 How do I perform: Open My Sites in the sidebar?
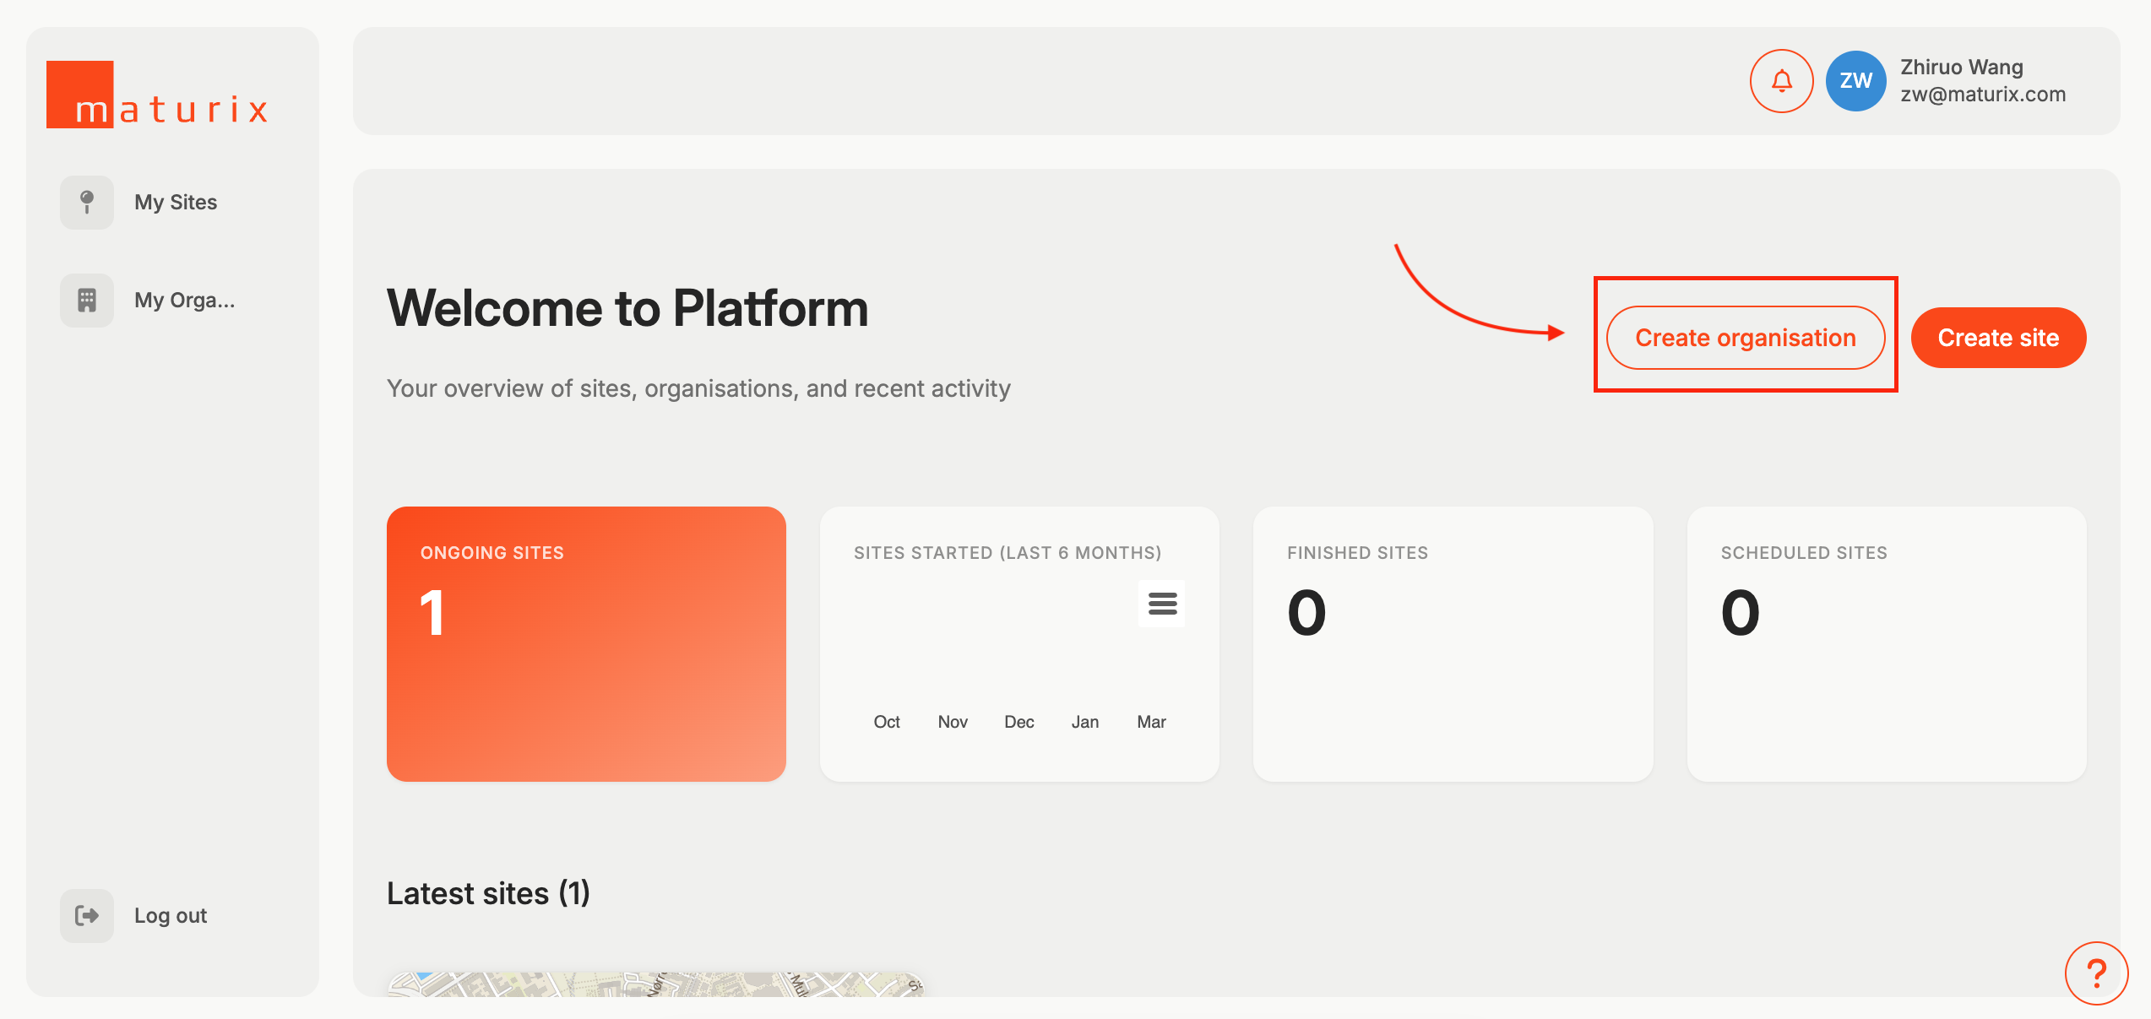176,203
